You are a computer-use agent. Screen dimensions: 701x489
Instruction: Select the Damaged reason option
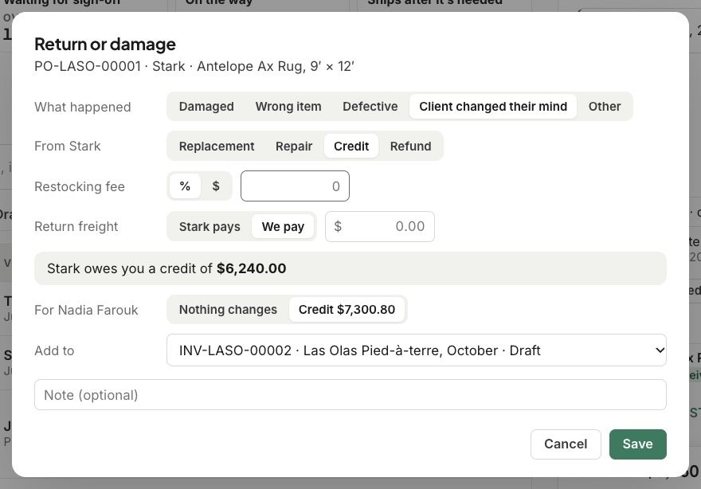pos(206,107)
